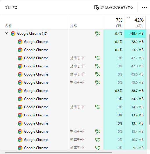Click the Chrome icon on the 72.2 MB process
150x154 pixels.
[20, 42]
